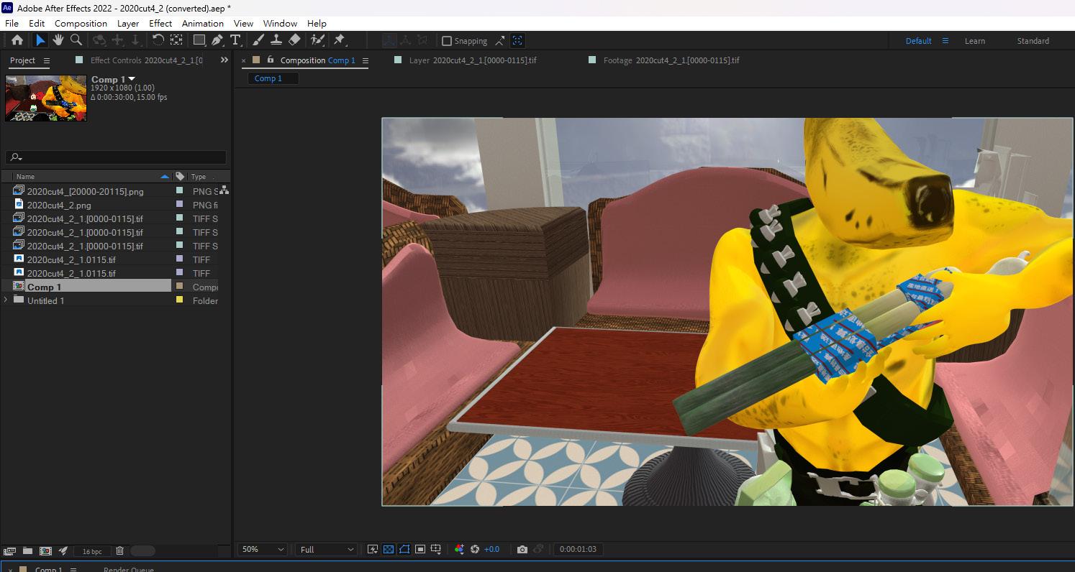Image resolution: width=1075 pixels, height=572 pixels.
Task: Switch to the Standard workspace
Action: click(x=1033, y=41)
